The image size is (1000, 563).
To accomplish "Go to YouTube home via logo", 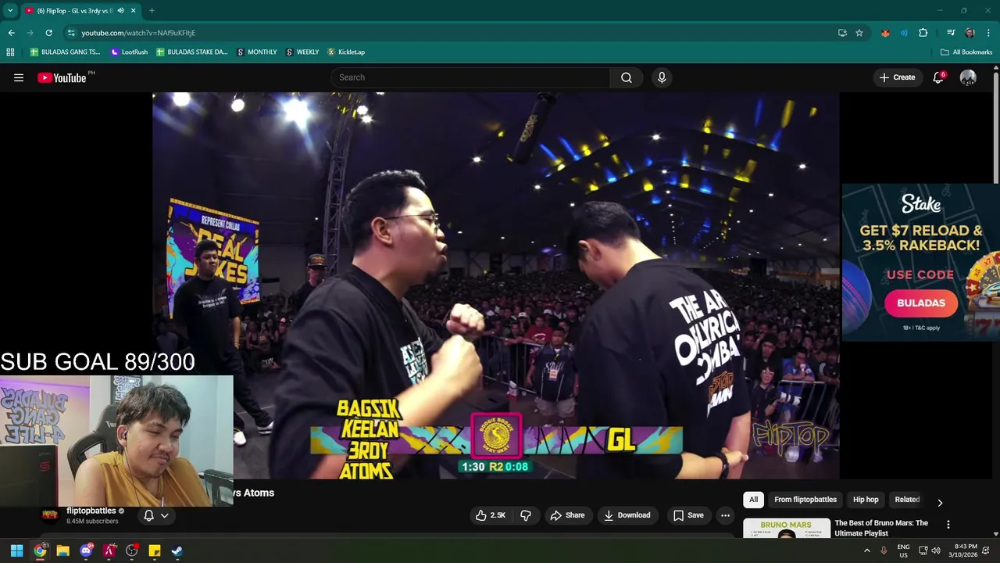I will pos(62,77).
